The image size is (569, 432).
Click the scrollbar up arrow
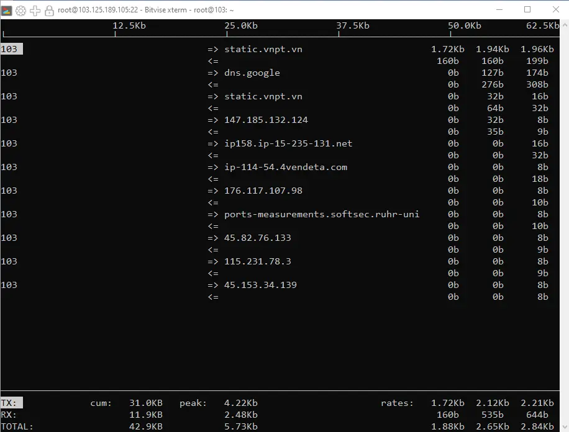click(x=565, y=25)
